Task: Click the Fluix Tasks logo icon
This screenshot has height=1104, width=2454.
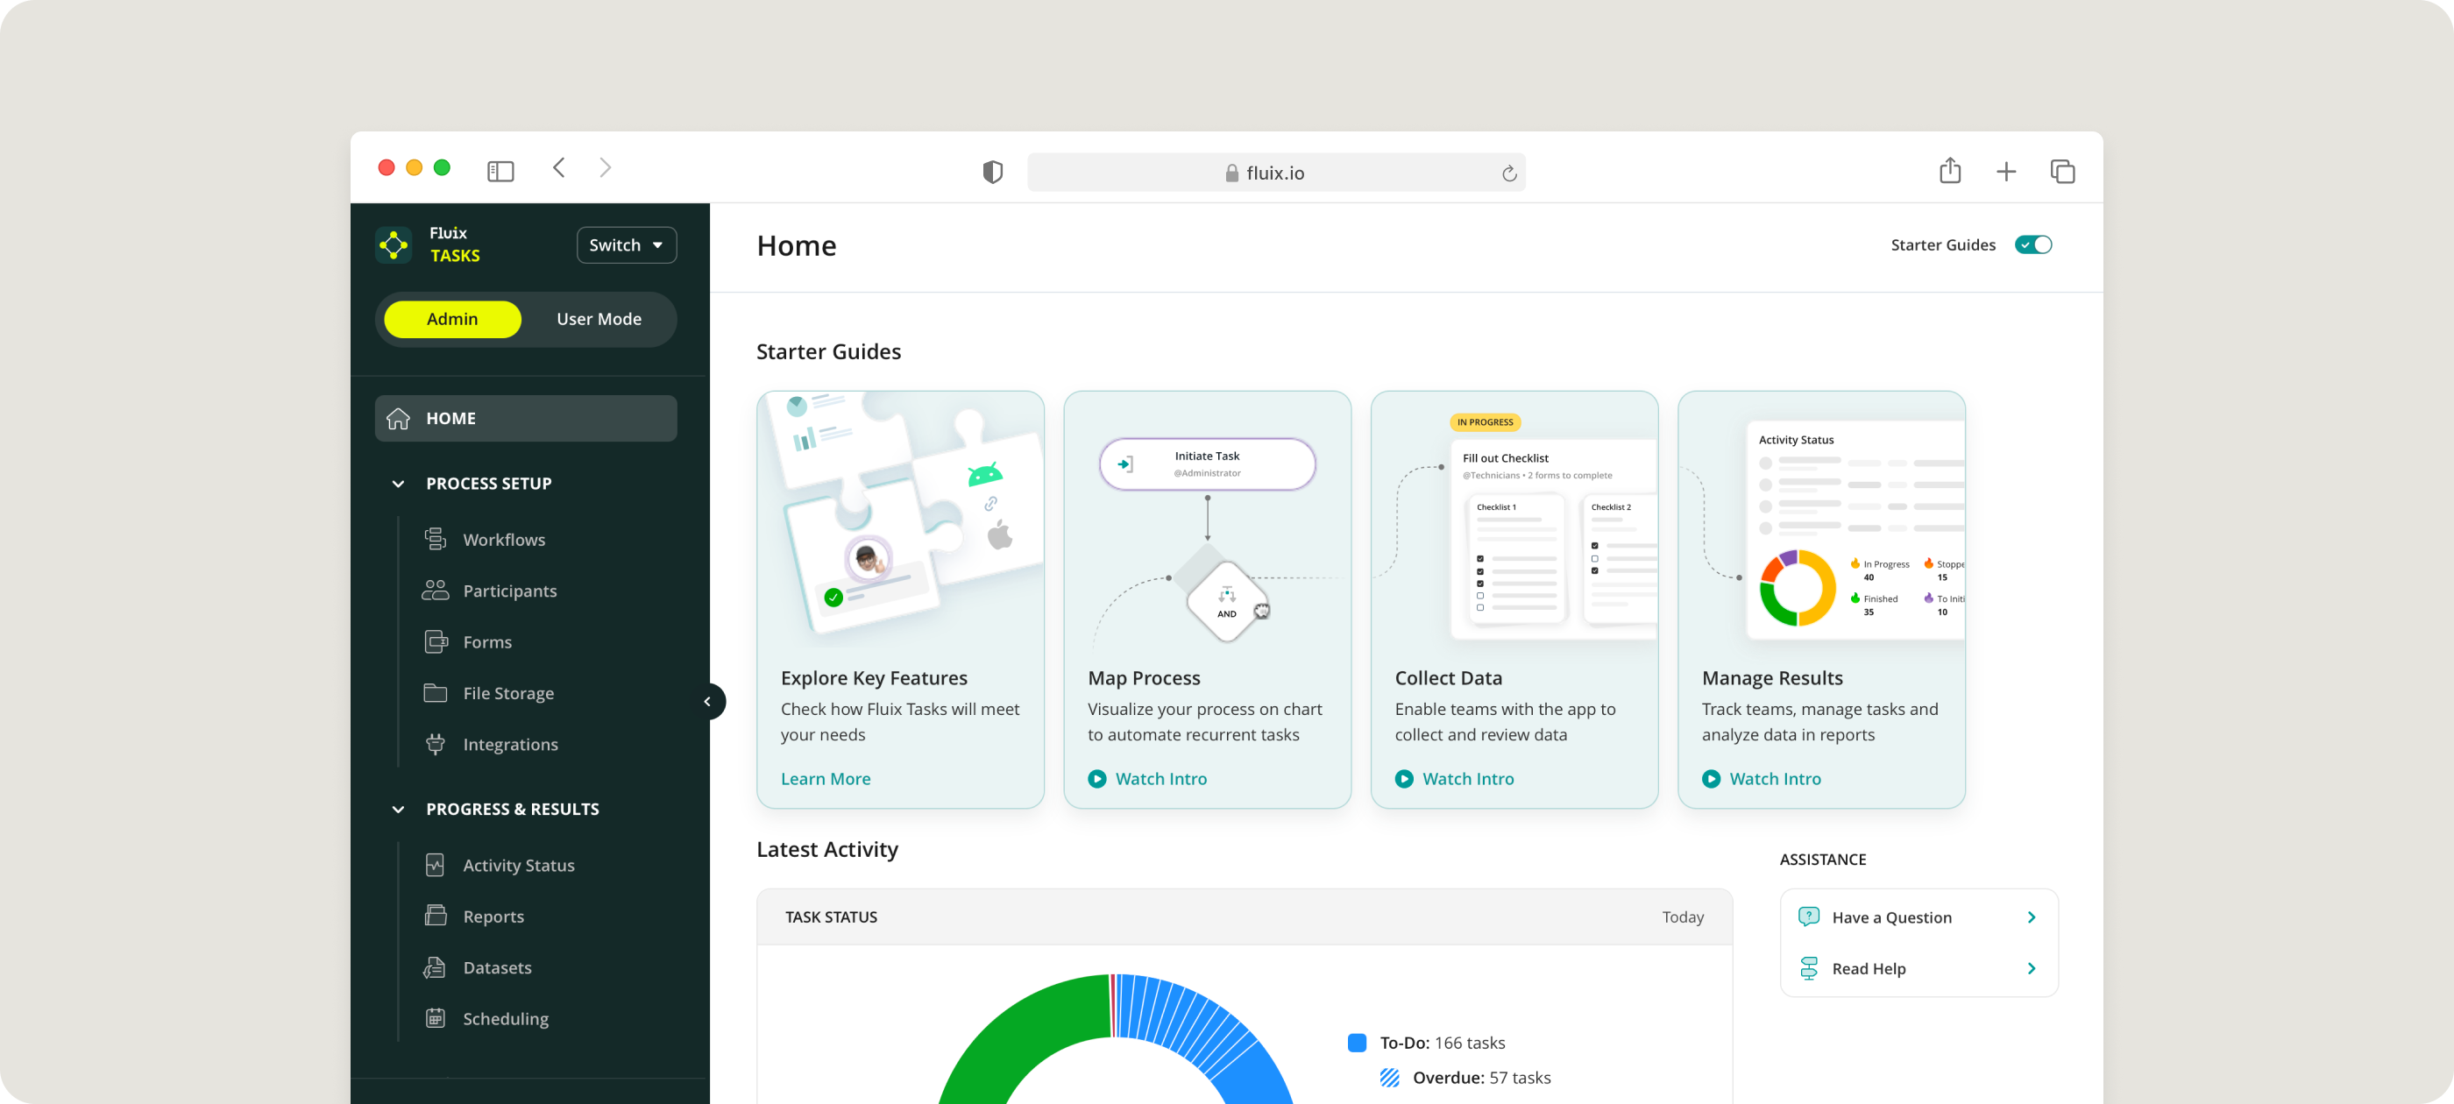Action: point(394,244)
